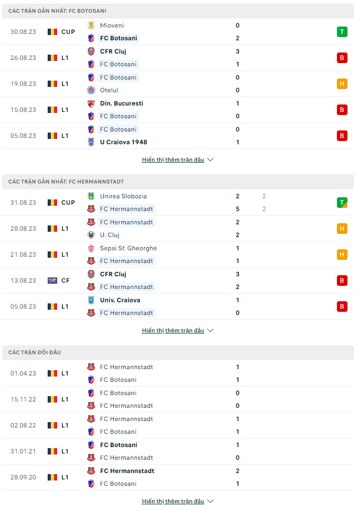Click the Unirea Slobozia crest icon
Viewport: 356px width, 507px height.
click(x=91, y=196)
